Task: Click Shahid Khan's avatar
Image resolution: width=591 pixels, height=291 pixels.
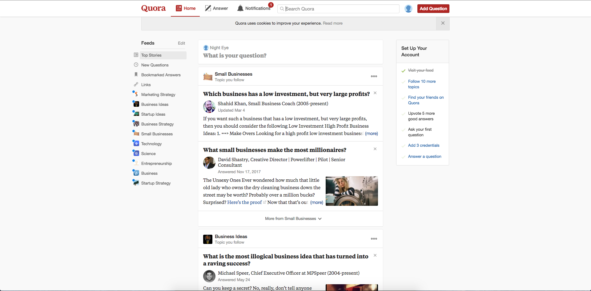Action: click(209, 107)
